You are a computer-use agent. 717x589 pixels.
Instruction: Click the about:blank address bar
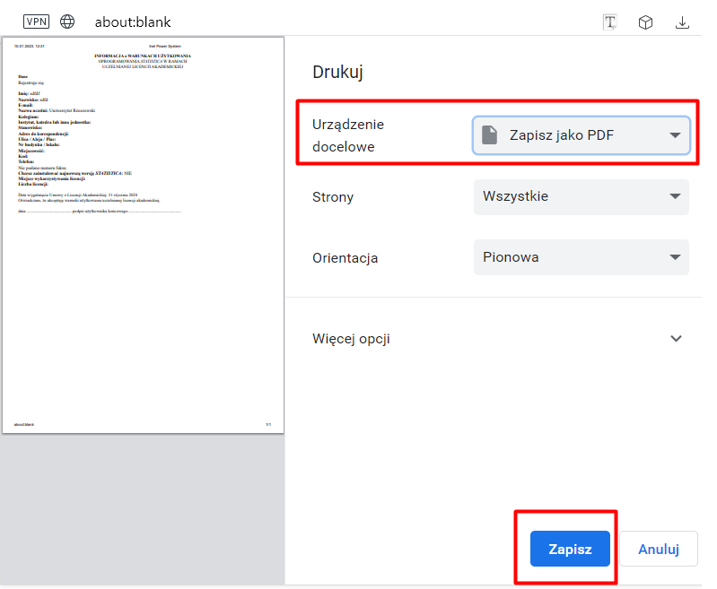click(133, 22)
